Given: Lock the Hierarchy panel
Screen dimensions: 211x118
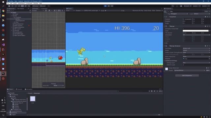Looking at the screenshot, I should point(28,9).
